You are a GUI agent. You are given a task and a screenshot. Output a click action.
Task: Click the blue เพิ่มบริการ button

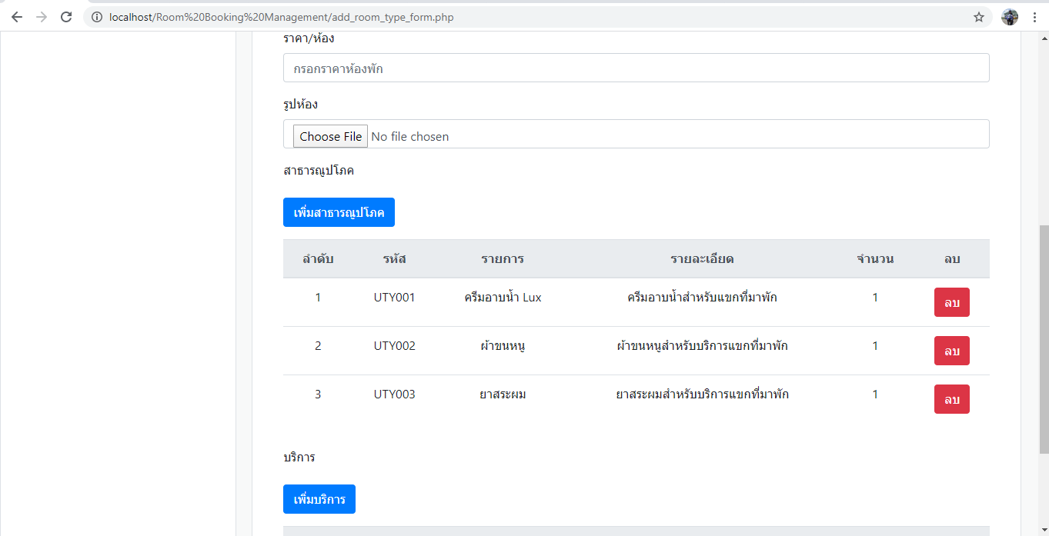coord(319,499)
